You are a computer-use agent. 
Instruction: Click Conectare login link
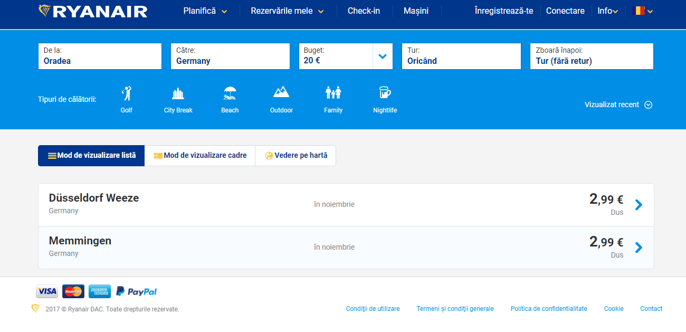(x=565, y=11)
